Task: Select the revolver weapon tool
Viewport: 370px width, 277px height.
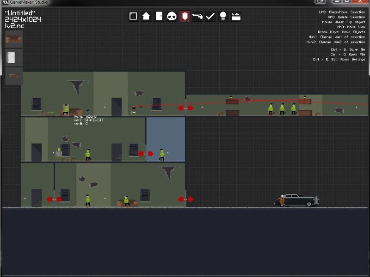Action: click(x=197, y=16)
